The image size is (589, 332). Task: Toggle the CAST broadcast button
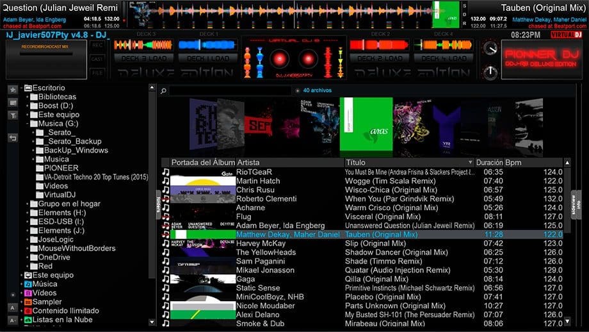click(x=97, y=59)
